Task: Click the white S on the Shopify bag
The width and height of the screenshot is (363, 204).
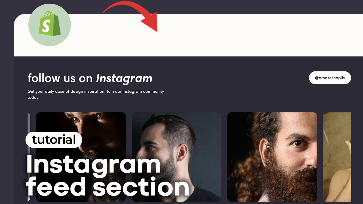Action: (x=46, y=26)
